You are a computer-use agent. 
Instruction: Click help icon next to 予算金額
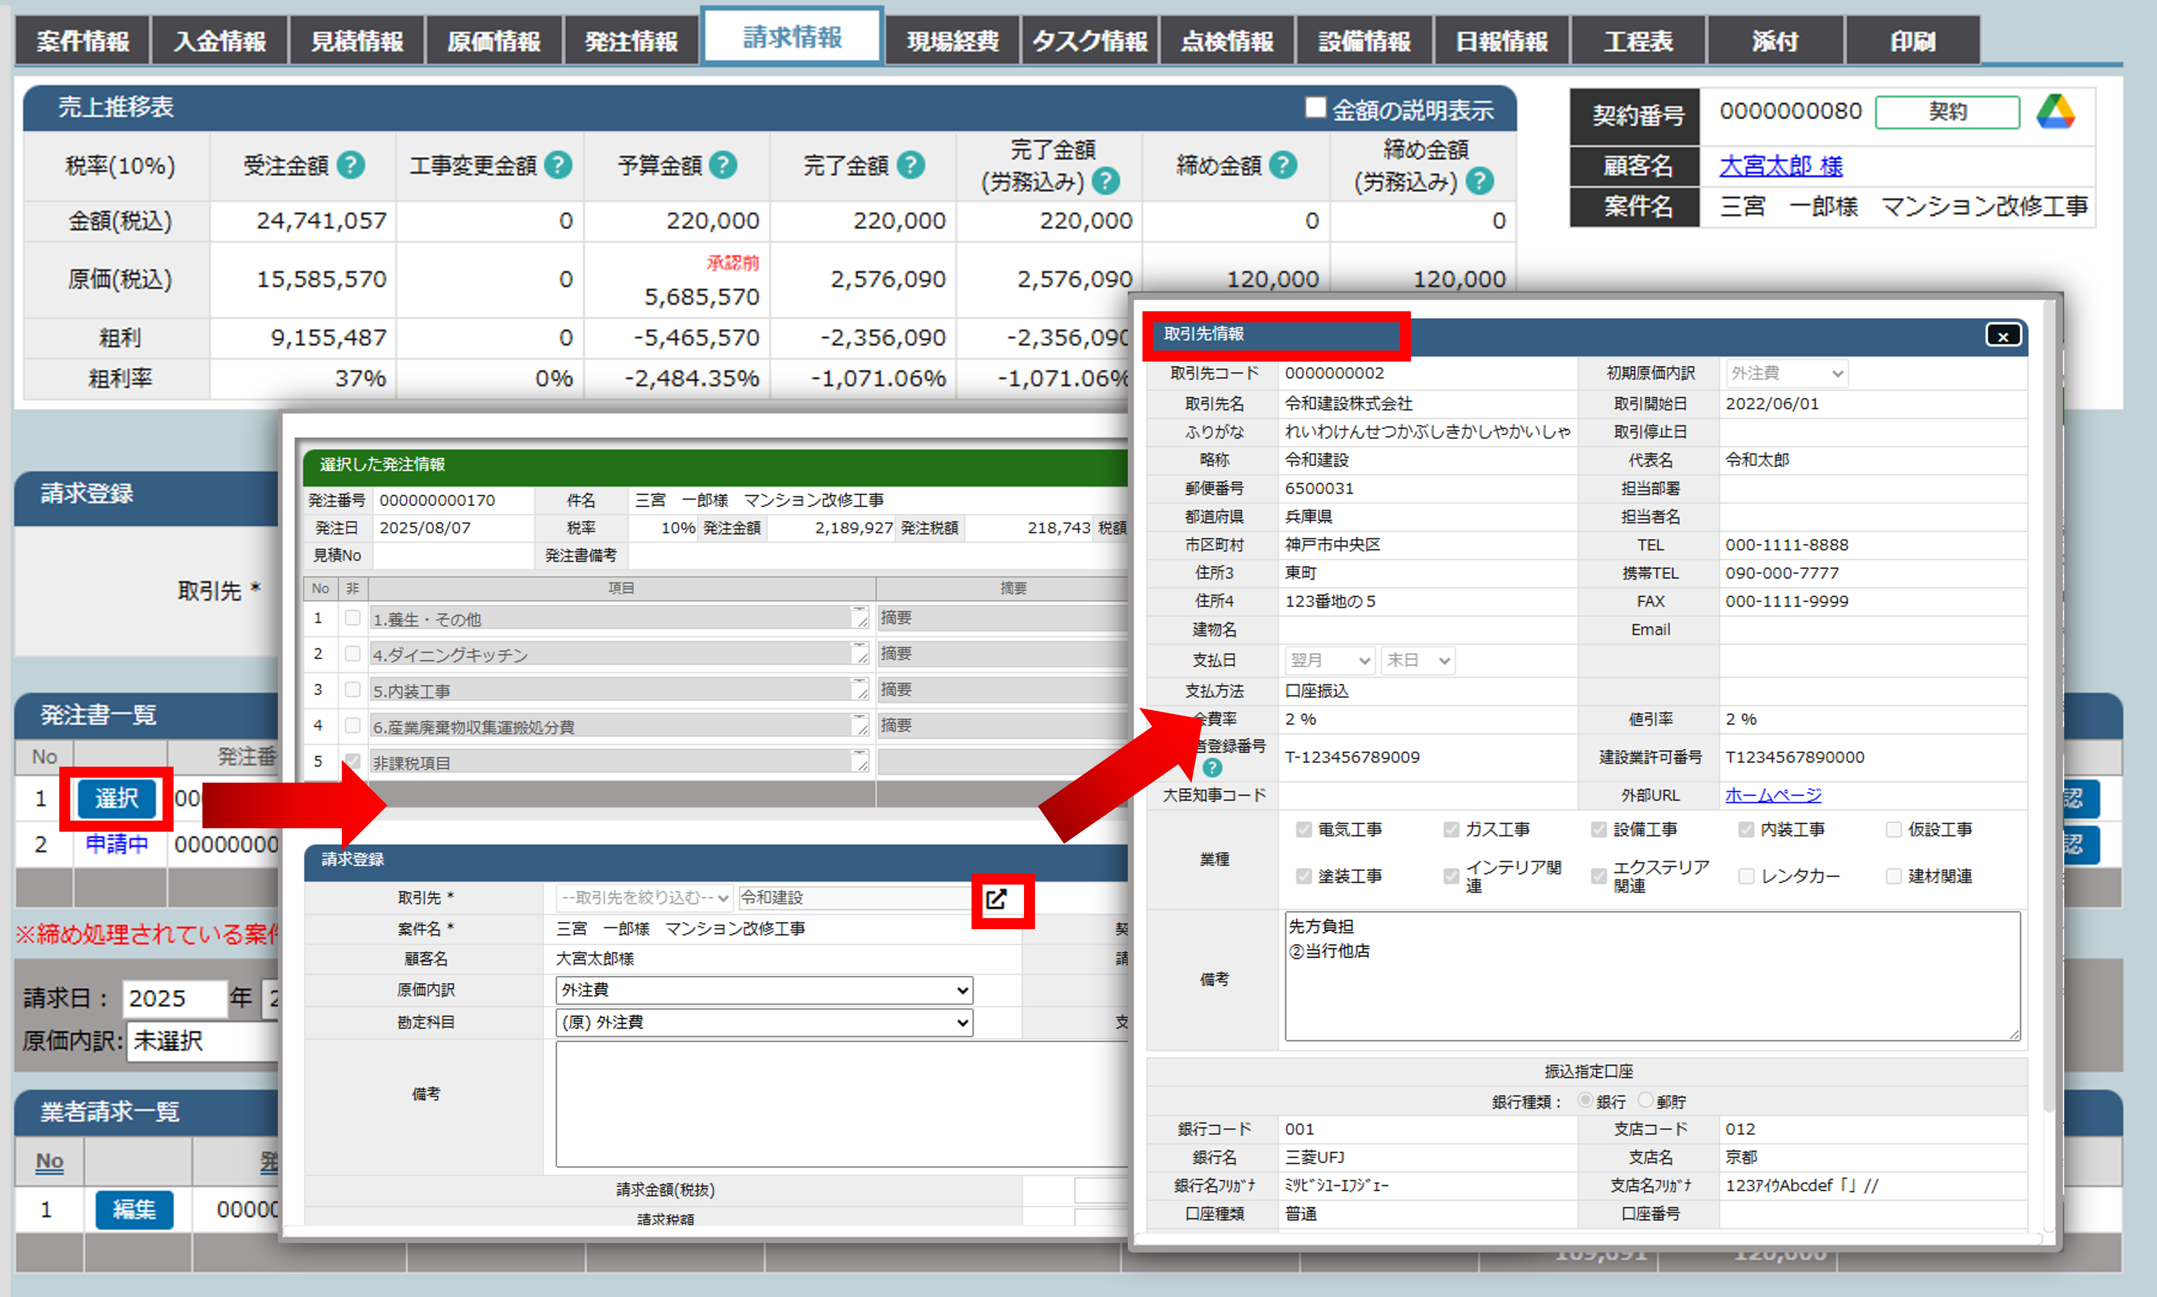point(723,165)
